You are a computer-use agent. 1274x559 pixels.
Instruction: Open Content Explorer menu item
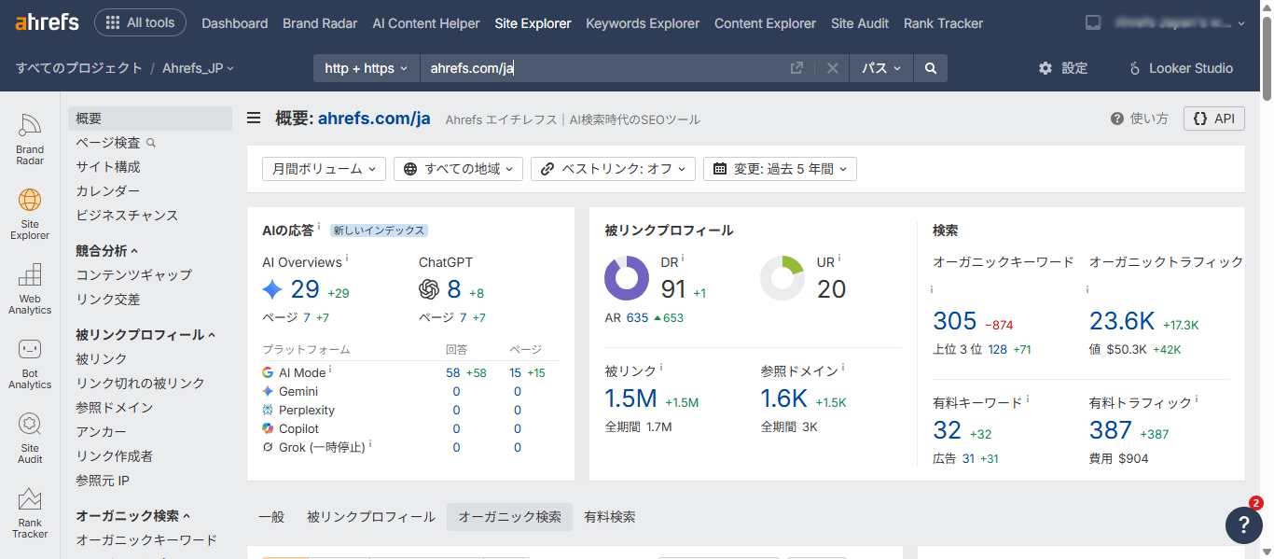pyautogui.click(x=765, y=23)
